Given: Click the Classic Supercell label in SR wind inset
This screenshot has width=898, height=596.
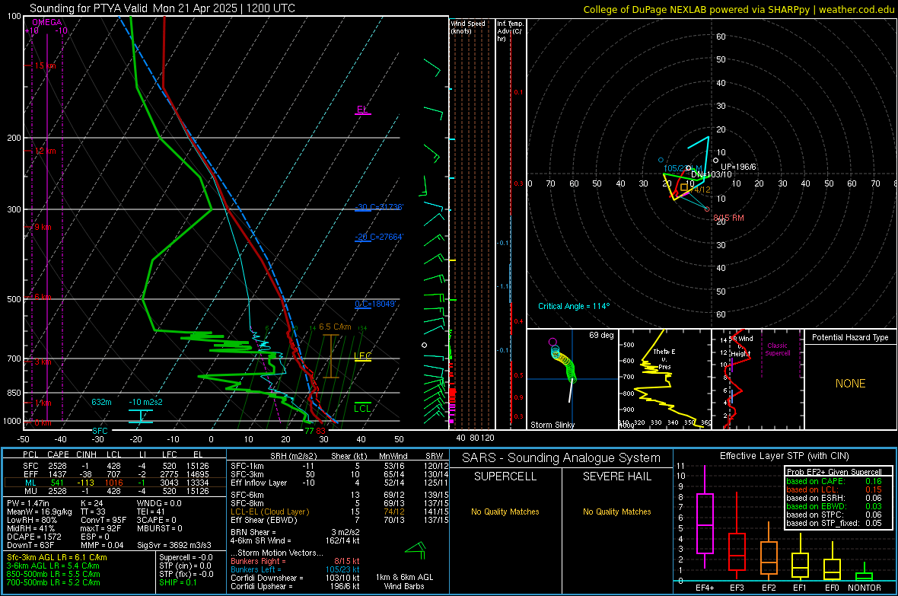Looking at the screenshot, I should 777,349.
